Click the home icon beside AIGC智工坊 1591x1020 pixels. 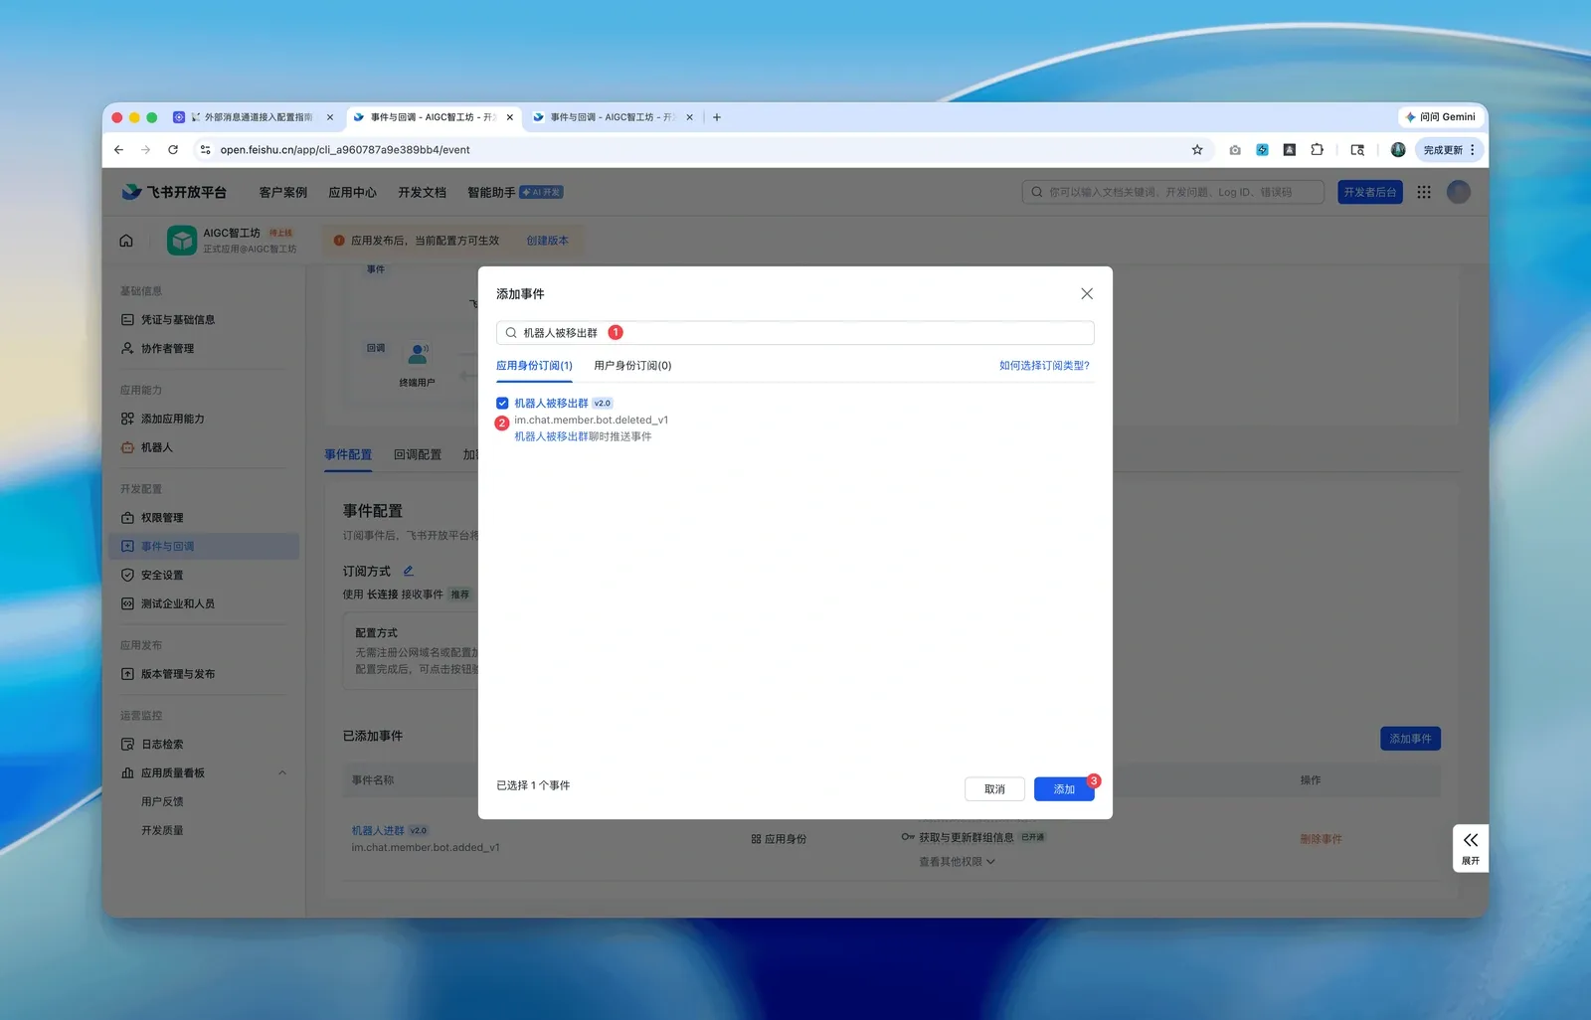[x=126, y=241]
